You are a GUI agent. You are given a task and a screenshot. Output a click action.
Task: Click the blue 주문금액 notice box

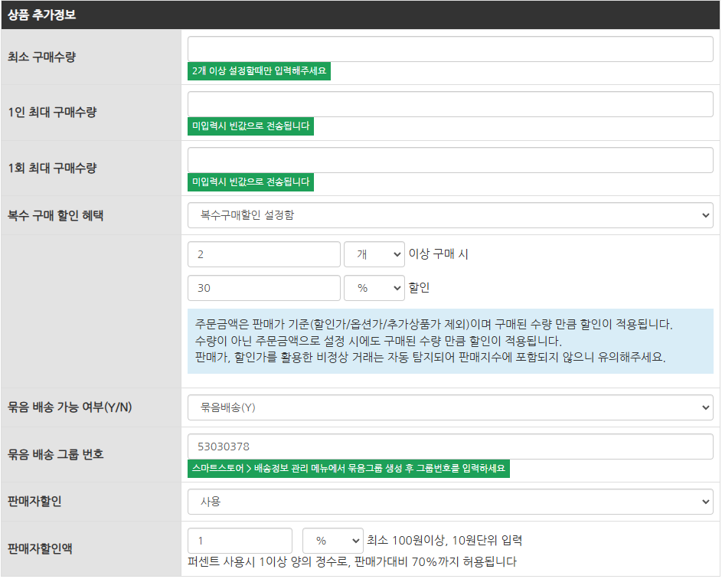[x=450, y=341]
